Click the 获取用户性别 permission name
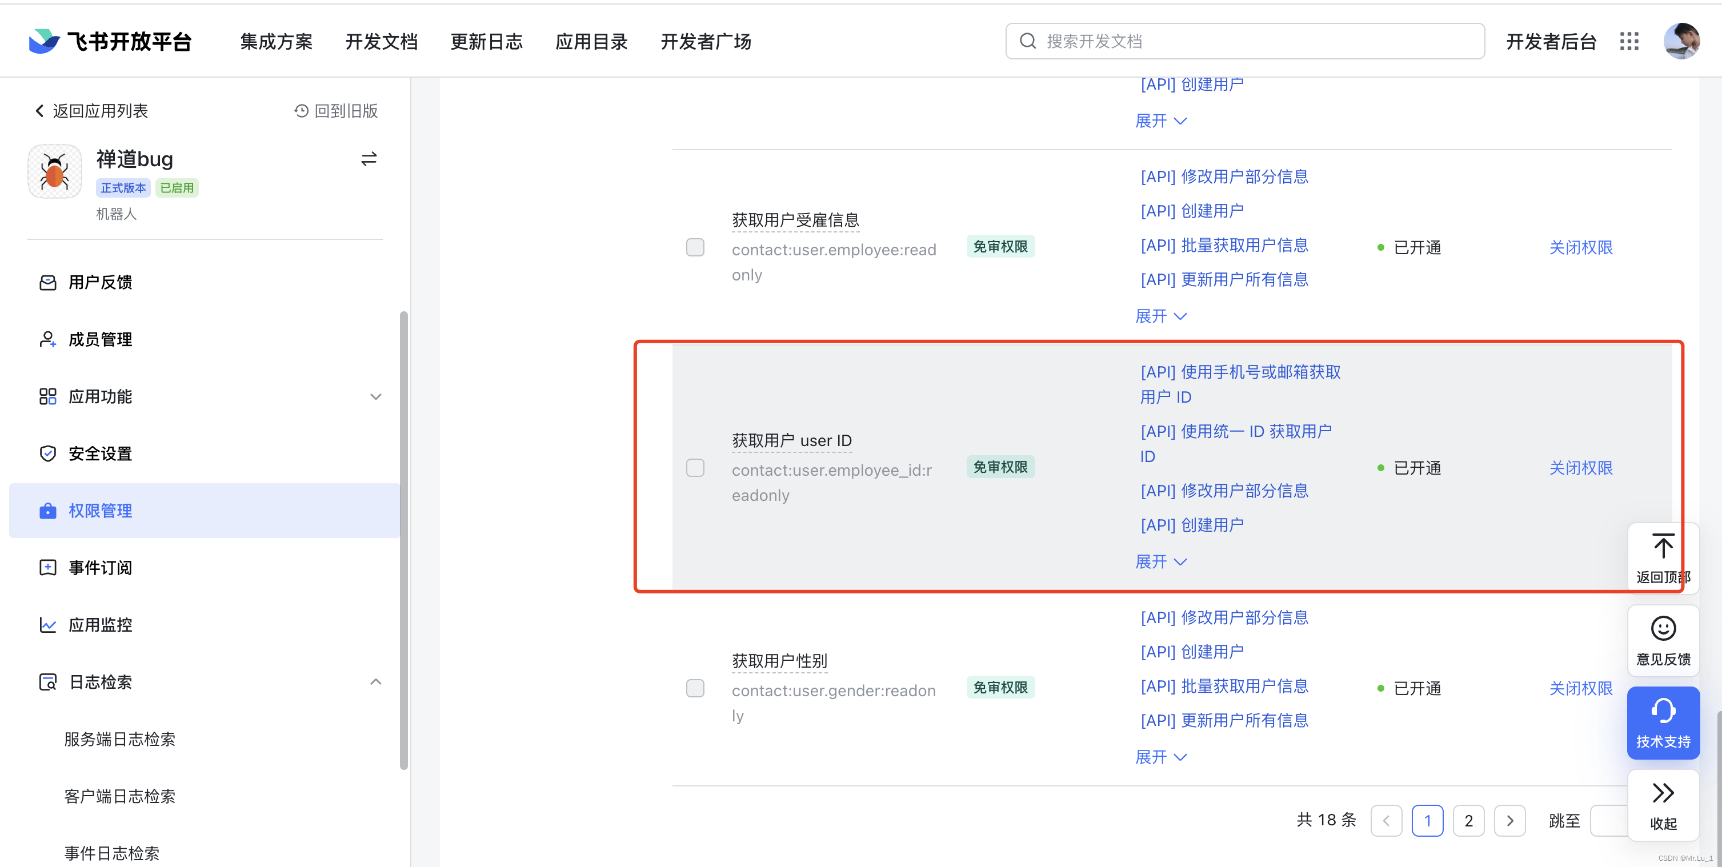This screenshot has height=867, width=1722. point(779,661)
